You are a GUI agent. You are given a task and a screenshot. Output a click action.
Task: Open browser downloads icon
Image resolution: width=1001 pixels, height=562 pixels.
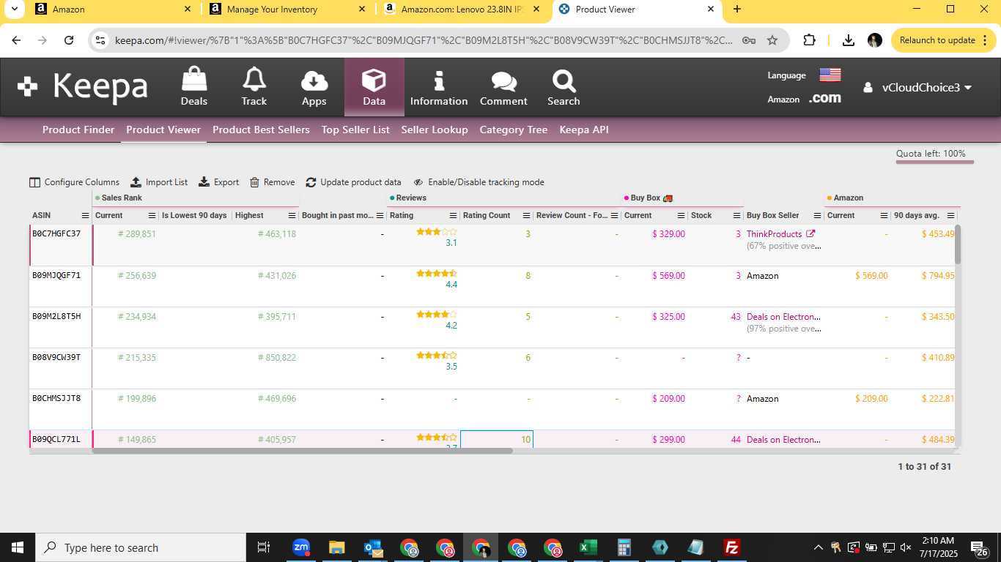849,40
